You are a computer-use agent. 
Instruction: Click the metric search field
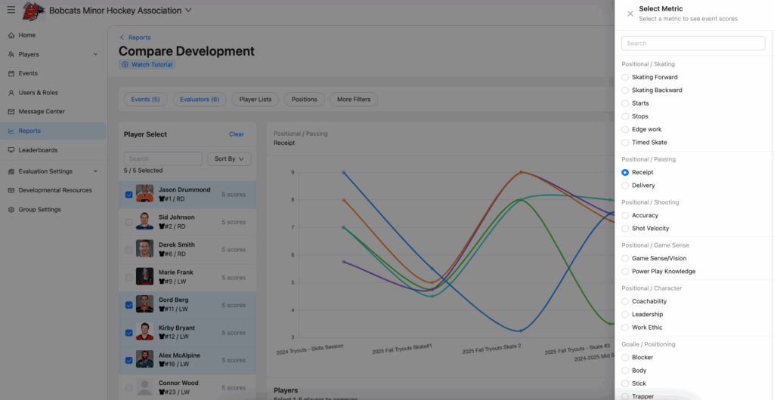[x=693, y=44]
